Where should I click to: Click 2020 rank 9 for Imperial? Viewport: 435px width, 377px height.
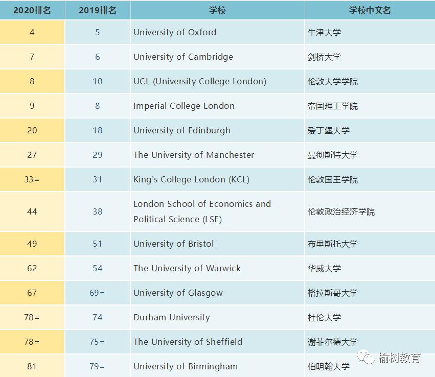pos(32,106)
